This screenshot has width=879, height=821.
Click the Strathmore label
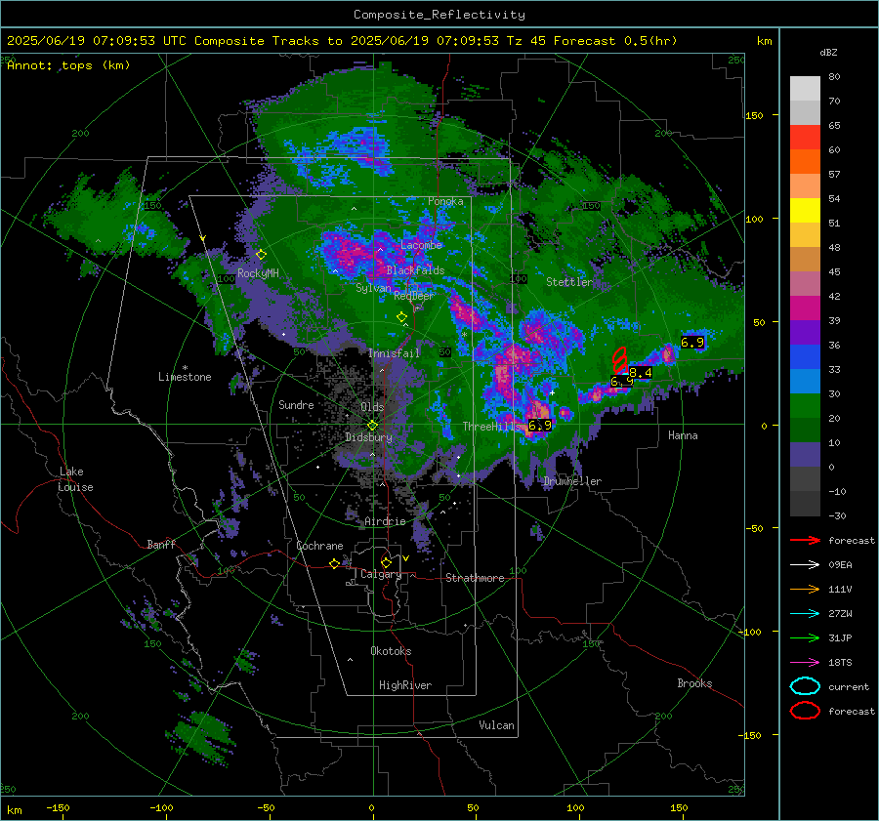click(475, 578)
